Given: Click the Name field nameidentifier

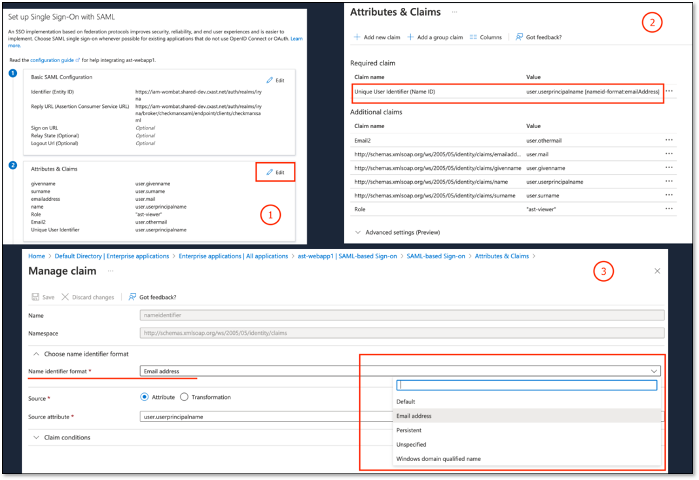Looking at the screenshot, I should click(x=402, y=315).
